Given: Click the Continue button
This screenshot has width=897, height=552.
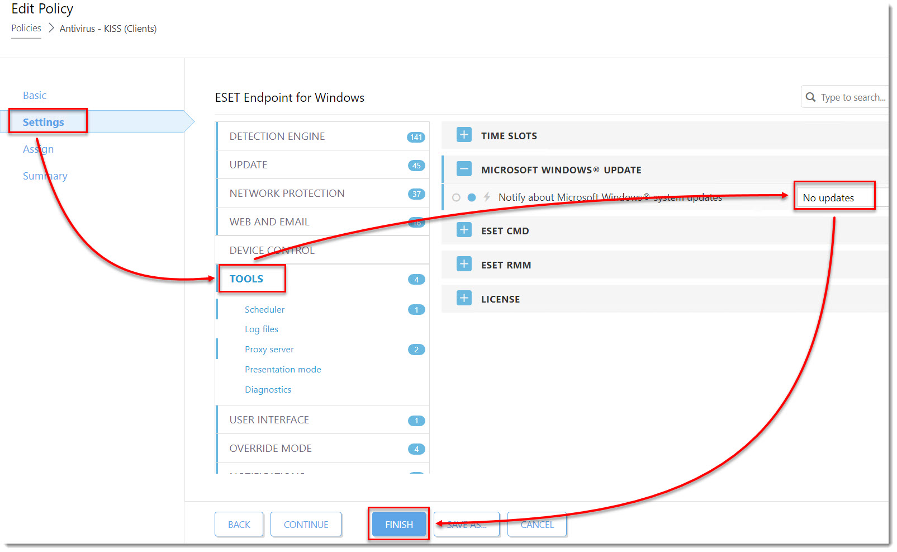Looking at the screenshot, I should [x=306, y=524].
